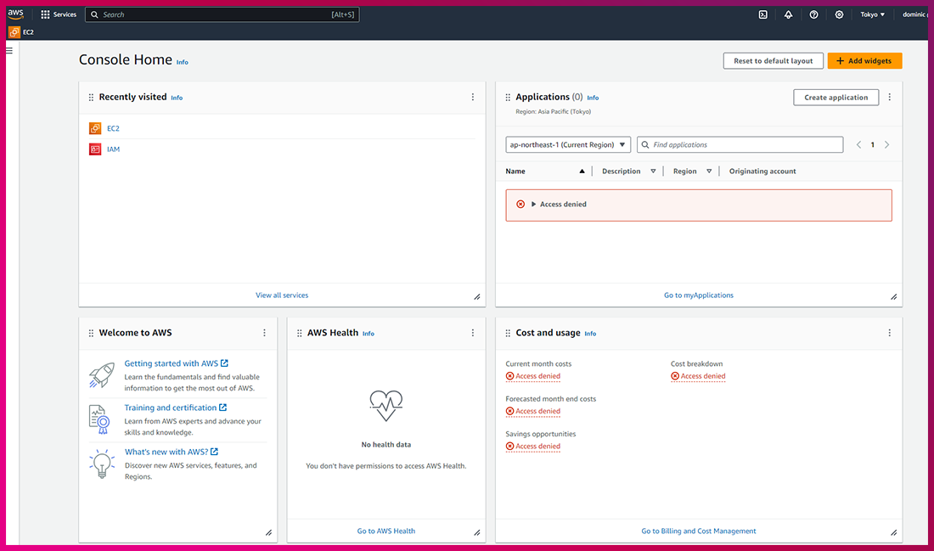Open the AWS Health widget options menu
Image resolution: width=934 pixels, height=551 pixels.
(x=473, y=333)
